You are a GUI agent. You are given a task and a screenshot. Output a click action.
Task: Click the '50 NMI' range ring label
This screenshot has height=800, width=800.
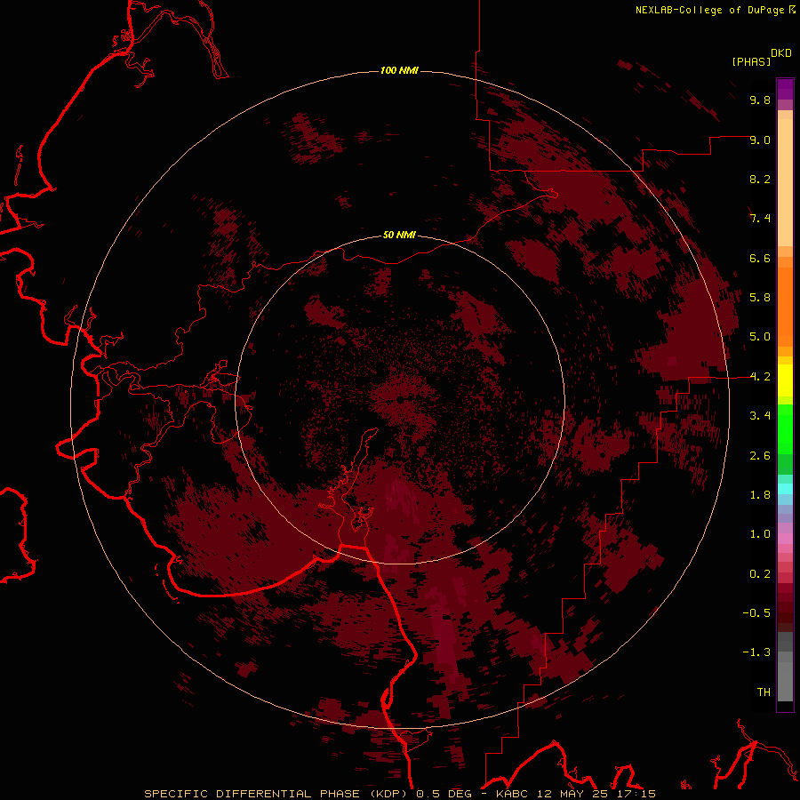[399, 235]
